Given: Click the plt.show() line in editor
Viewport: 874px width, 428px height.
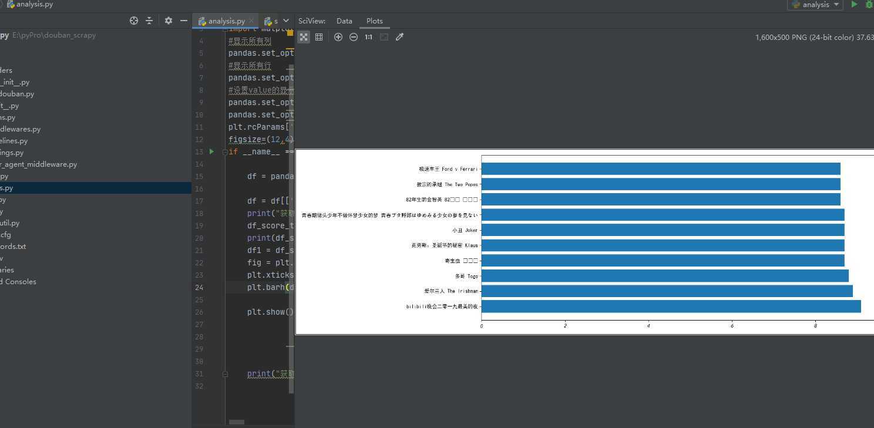Looking at the screenshot, I should pyautogui.click(x=270, y=312).
